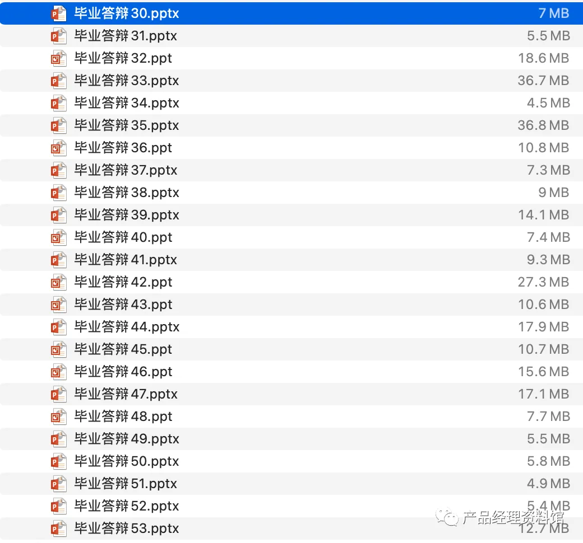This screenshot has width=583, height=543.
Task: Click the 36.8 MB size value
Action: pos(543,125)
